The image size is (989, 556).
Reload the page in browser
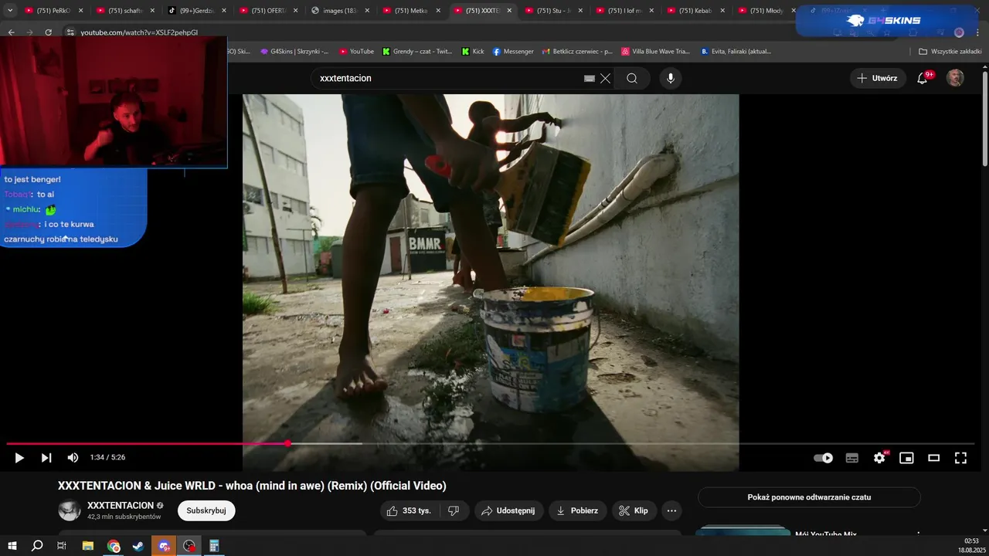(x=48, y=32)
